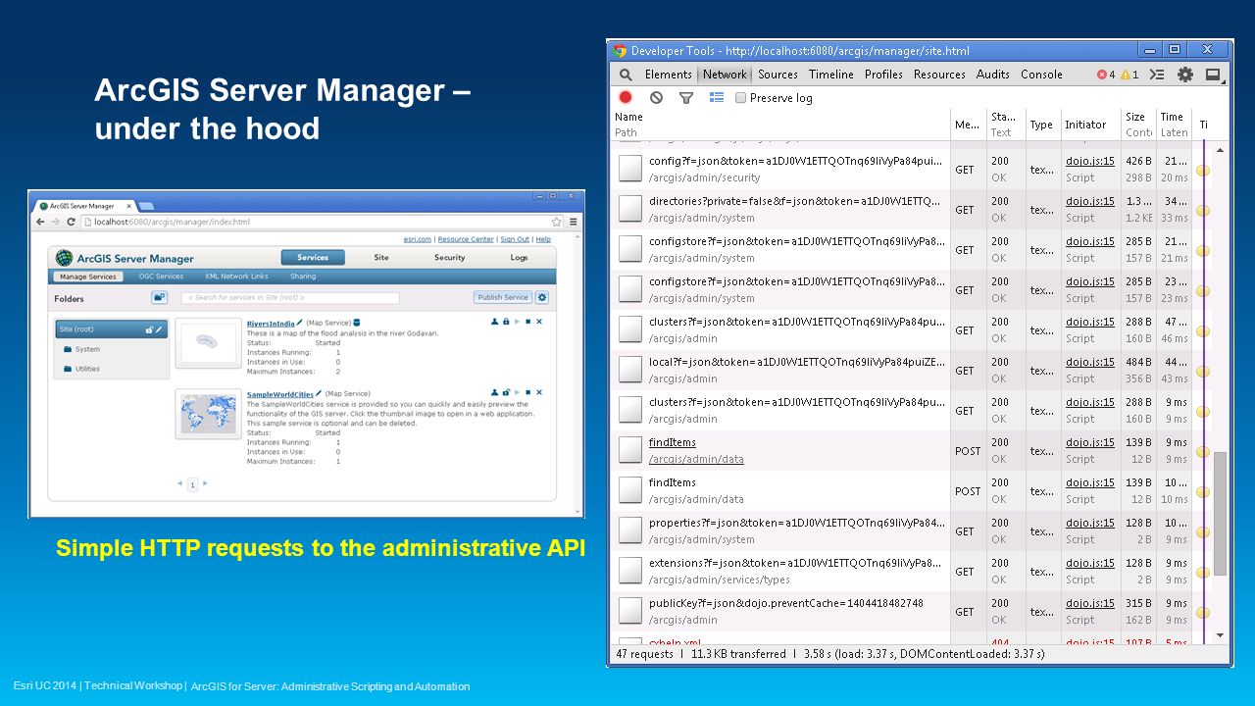Open the SampleWorldCities map thumbnail
Viewport: 1255px width, 706px height.
tap(208, 413)
